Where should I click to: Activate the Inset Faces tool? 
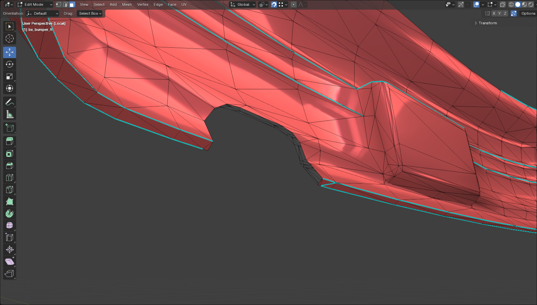pos(10,154)
